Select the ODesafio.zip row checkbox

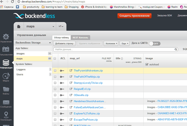tap(55, 95)
